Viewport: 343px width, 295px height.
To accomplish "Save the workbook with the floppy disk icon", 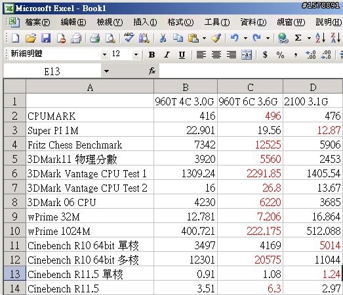I will coord(46,38).
